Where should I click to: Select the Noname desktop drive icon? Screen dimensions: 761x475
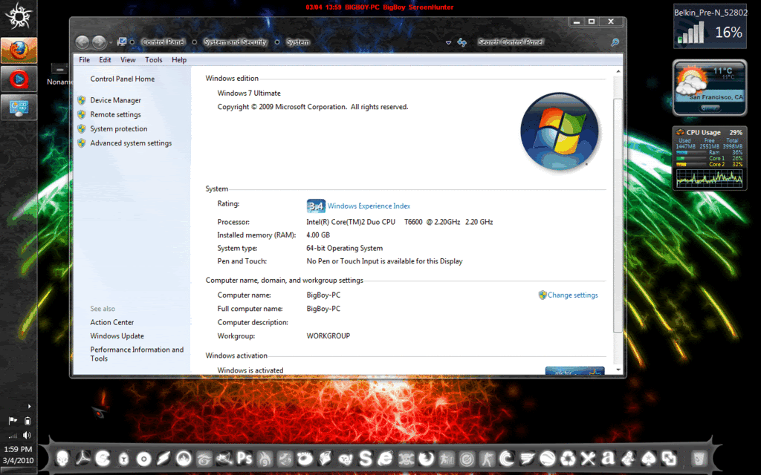(x=59, y=74)
